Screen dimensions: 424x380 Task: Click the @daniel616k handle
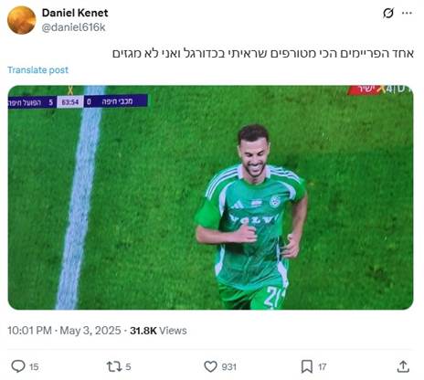point(73,27)
